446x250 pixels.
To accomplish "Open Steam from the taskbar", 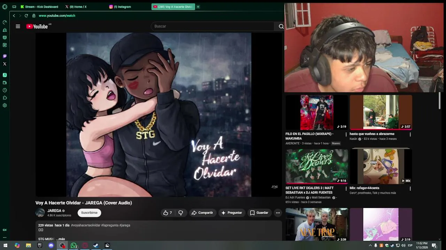I will point(96,245).
